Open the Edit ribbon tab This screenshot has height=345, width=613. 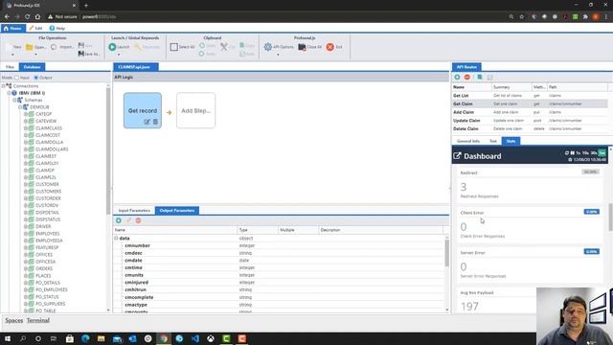(x=35, y=28)
